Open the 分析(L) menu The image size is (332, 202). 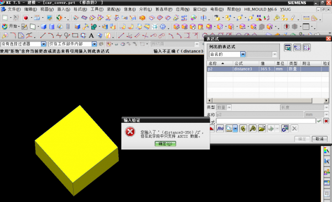tap(146, 9)
